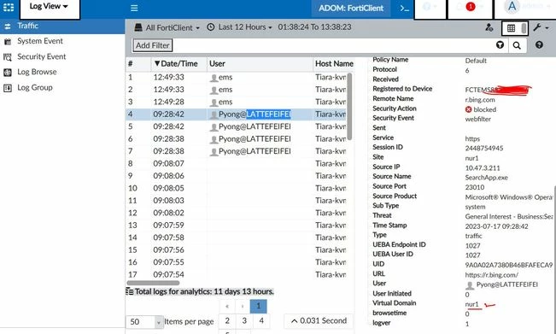Select log row 1 at 12:49:33

pyautogui.click(x=236, y=77)
